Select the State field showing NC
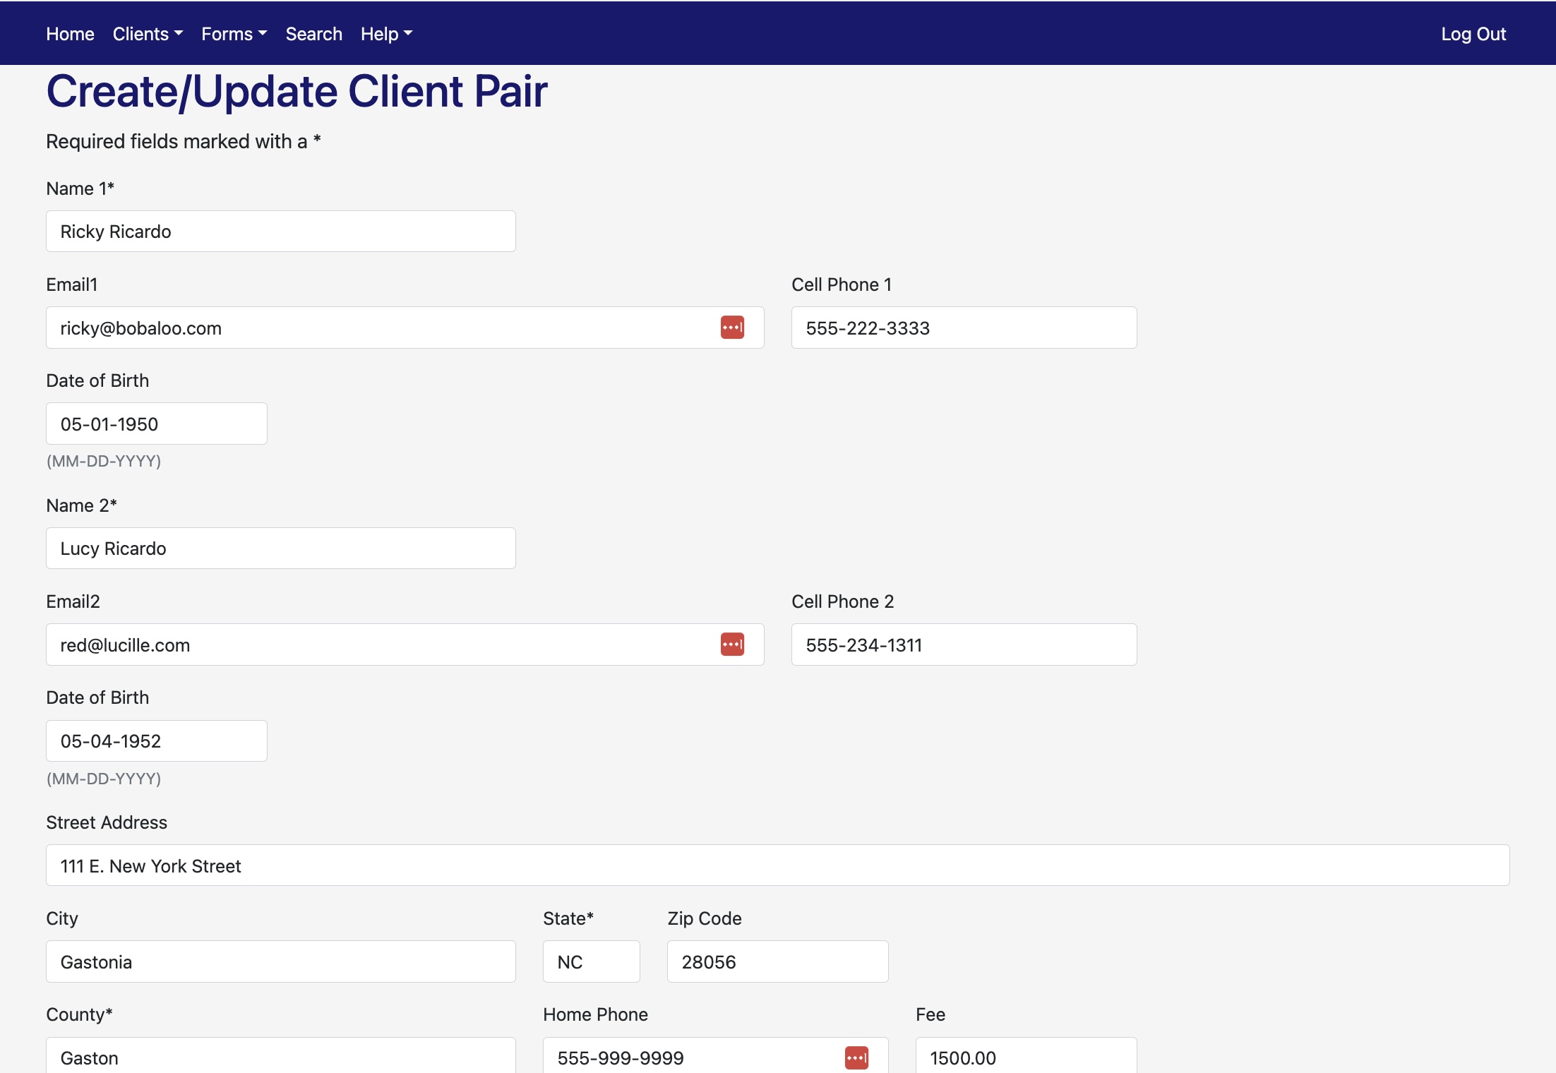 pyautogui.click(x=591, y=961)
